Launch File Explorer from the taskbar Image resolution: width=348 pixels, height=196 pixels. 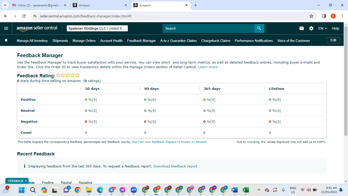[x=89, y=190]
